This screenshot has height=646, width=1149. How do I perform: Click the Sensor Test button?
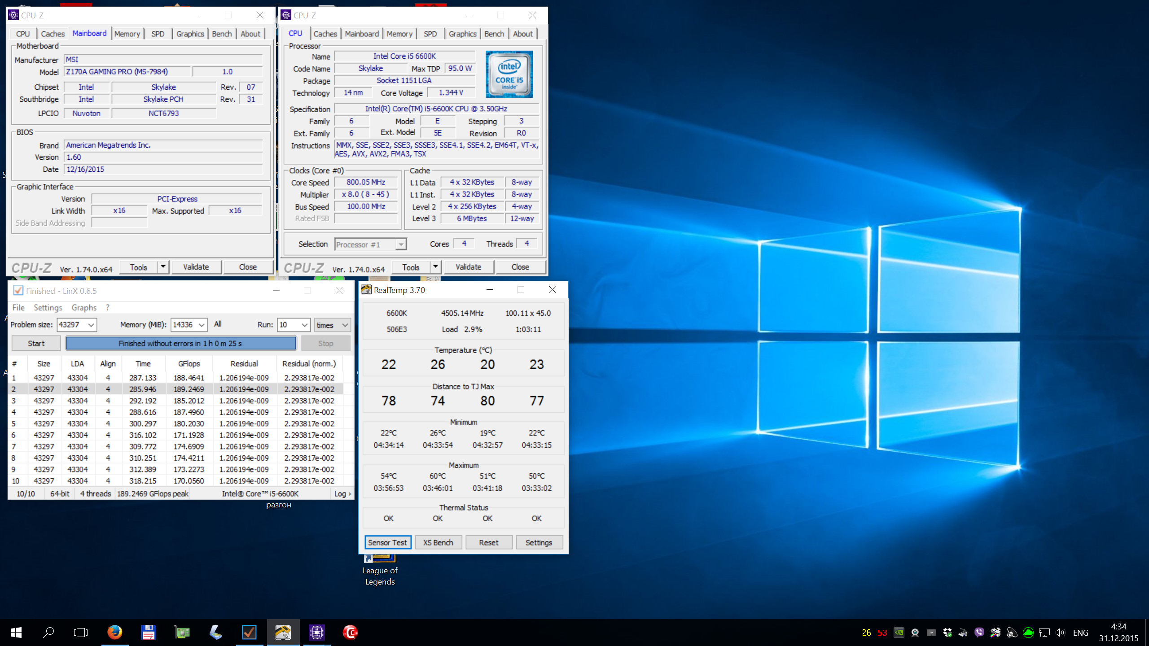[x=387, y=542]
